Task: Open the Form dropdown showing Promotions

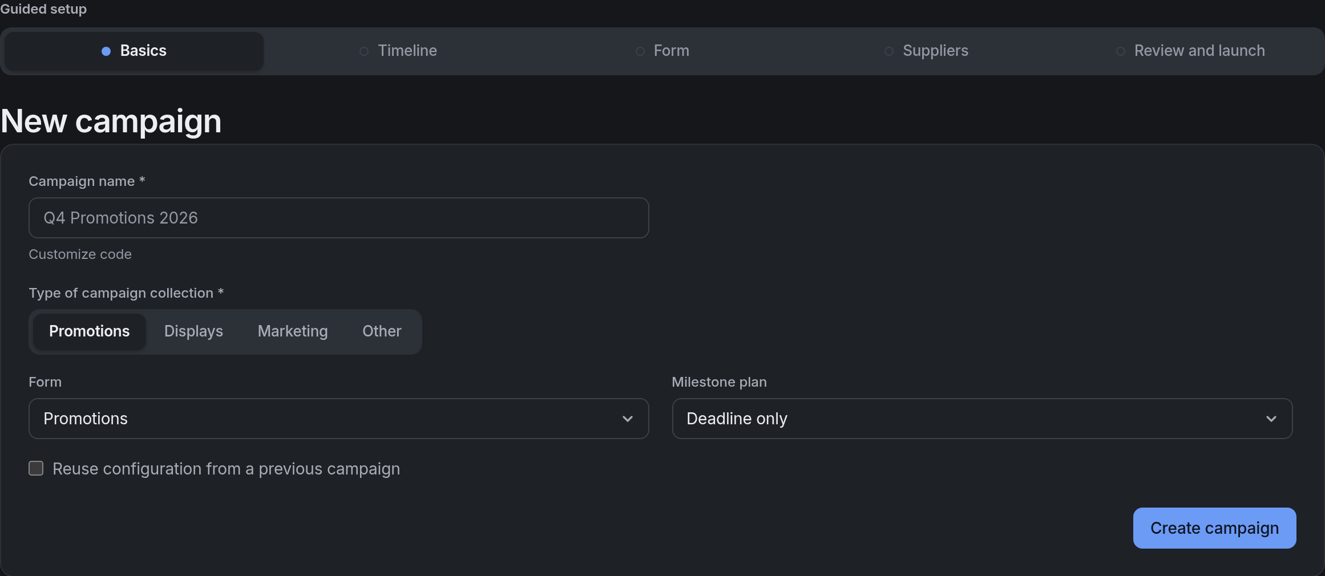Action: click(338, 419)
